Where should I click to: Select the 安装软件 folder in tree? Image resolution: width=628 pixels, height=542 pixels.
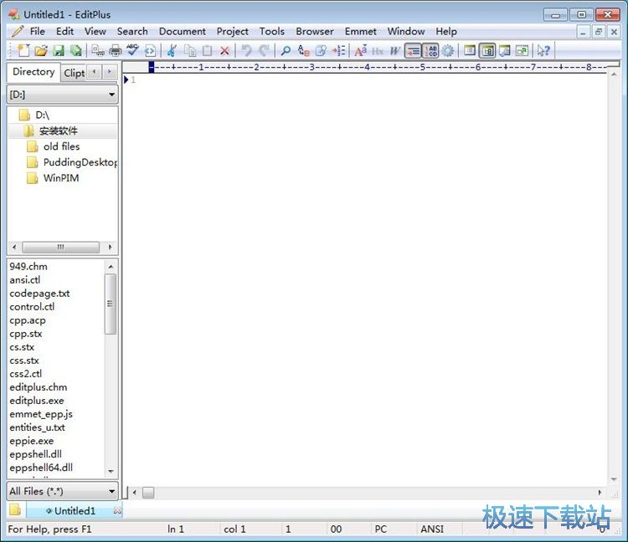pyautogui.click(x=58, y=130)
